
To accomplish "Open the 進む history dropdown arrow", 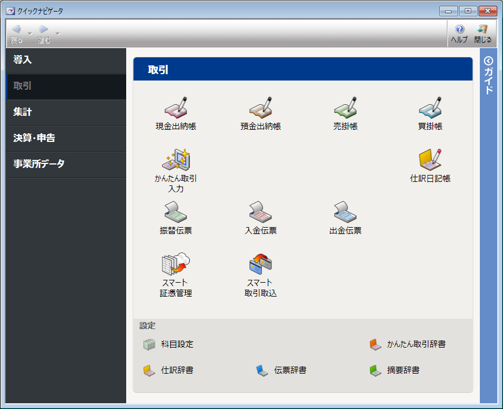I will tap(58, 34).
